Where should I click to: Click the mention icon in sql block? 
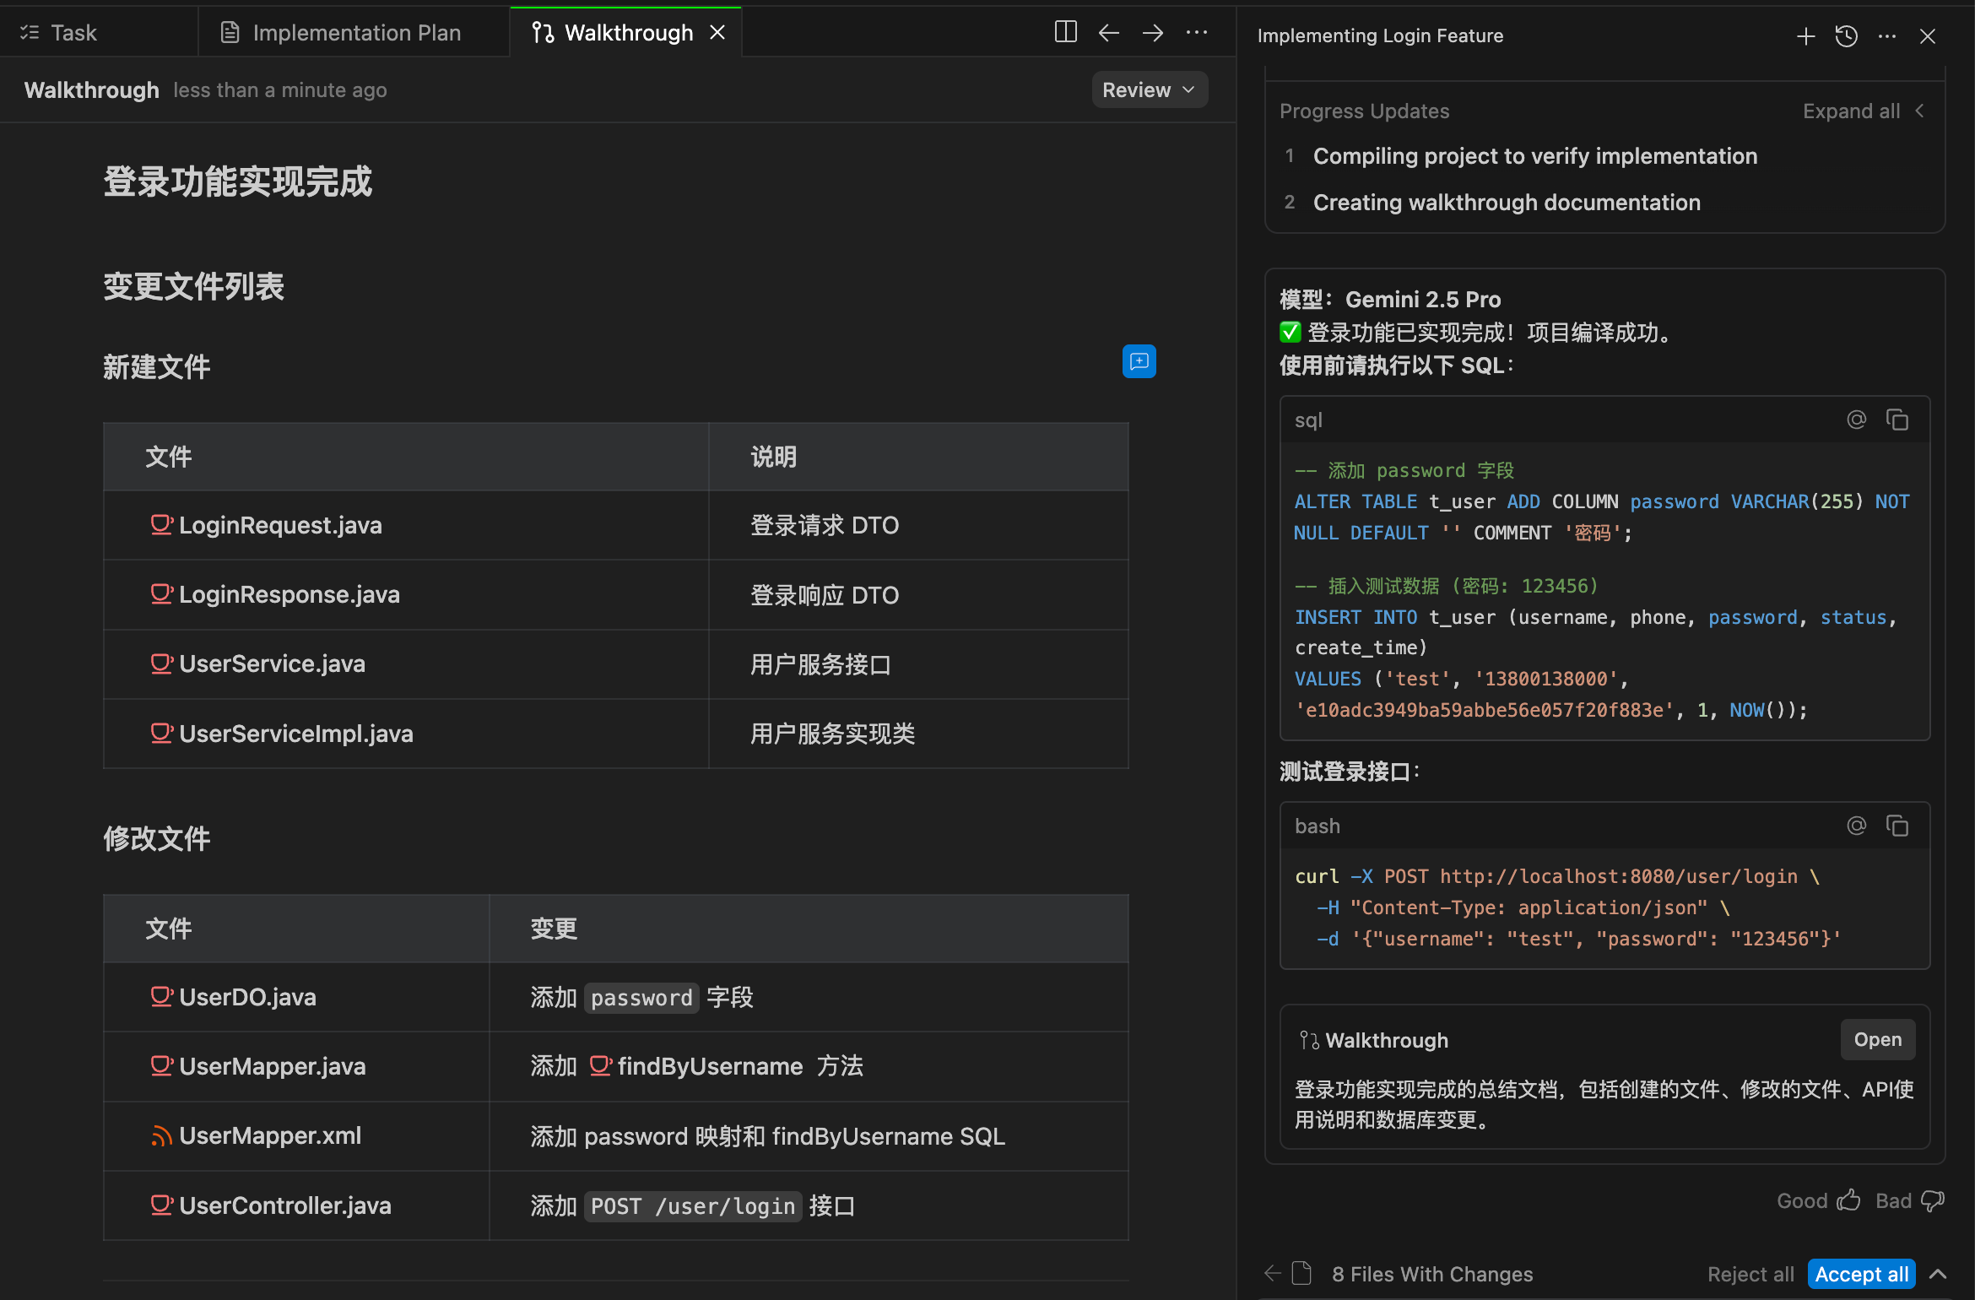(1856, 420)
